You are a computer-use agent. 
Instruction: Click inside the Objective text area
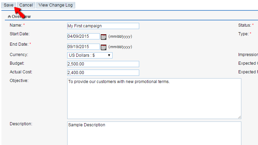pyautogui.click(x=154, y=99)
